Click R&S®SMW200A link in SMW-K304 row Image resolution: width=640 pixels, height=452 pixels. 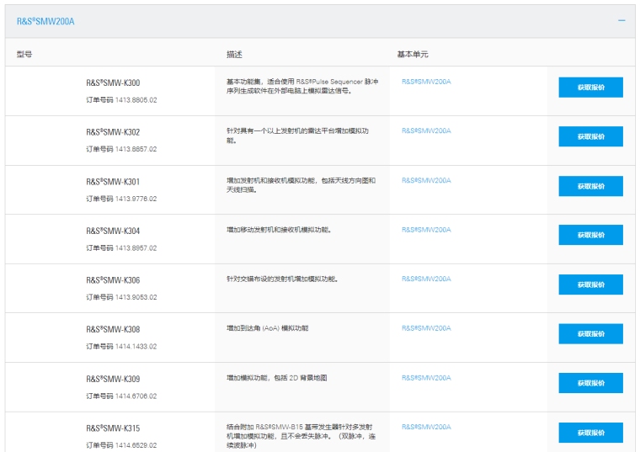pyautogui.click(x=426, y=230)
